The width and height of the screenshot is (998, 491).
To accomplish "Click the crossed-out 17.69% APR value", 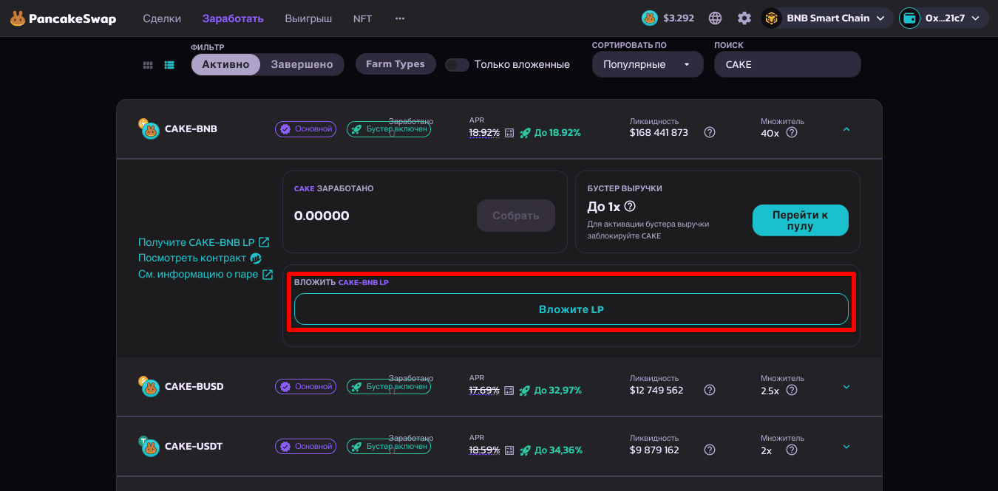I will click(484, 391).
